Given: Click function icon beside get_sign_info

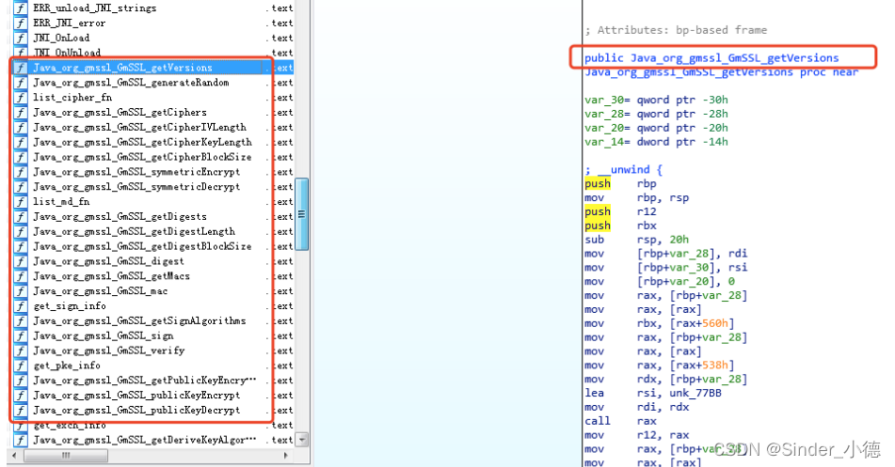Looking at the screenshot, I should coord(21,306).
